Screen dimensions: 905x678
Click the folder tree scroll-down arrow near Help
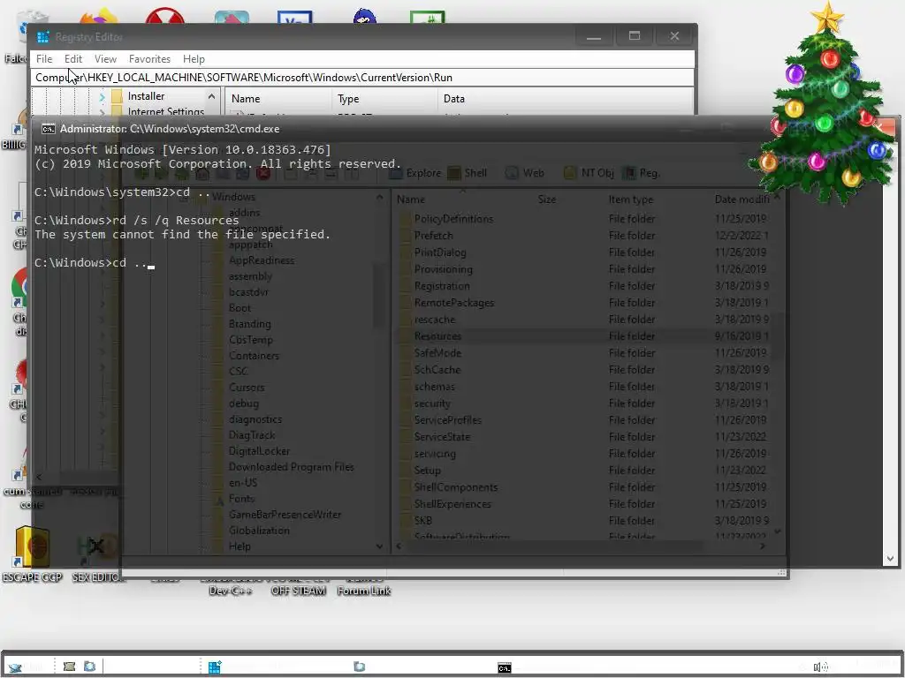point(379,546)
